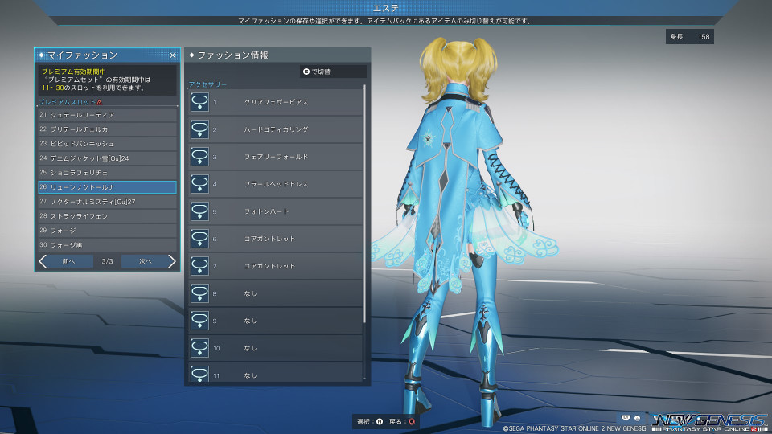Click the エステ screen title
Screen dimensions: 772x434
click(x=385, y=8)
